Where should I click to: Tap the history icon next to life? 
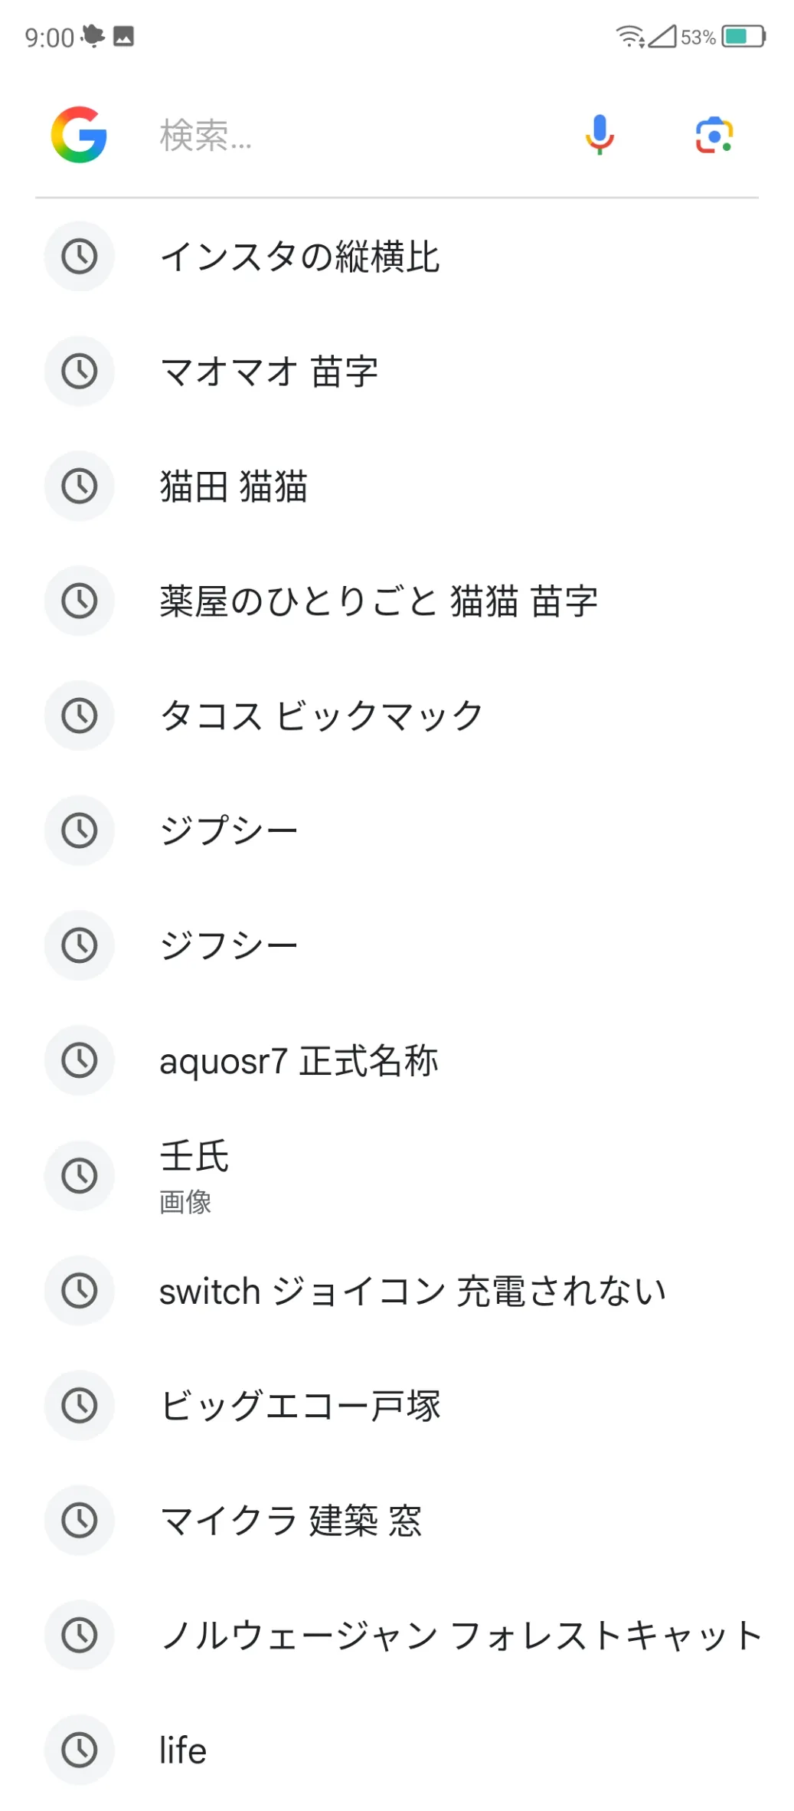tap(79, 1750)
